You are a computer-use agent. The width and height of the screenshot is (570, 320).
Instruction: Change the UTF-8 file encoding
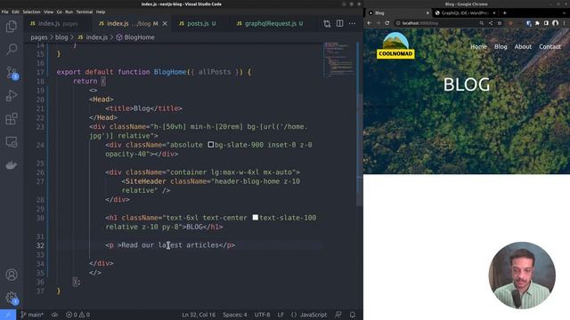(x=262, y=315)
